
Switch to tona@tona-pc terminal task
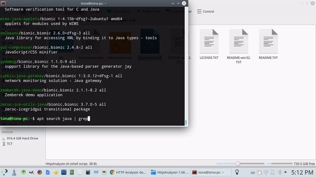click(211, 172)
